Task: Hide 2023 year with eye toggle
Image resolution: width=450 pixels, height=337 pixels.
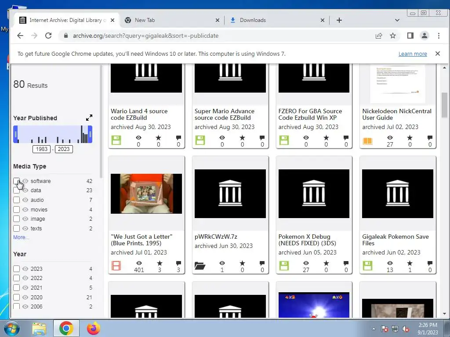Action: pyautogui.click(x=25, y=269)
